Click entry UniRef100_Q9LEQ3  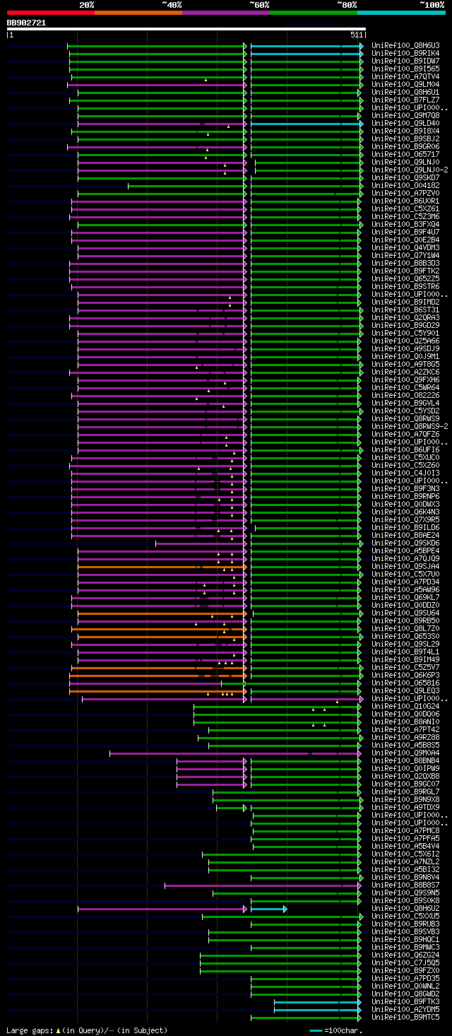point(405,690)
